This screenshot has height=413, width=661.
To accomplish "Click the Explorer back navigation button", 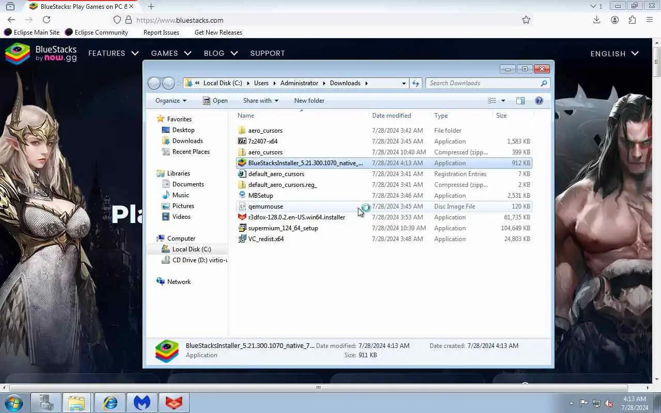I will coord(154,83).
